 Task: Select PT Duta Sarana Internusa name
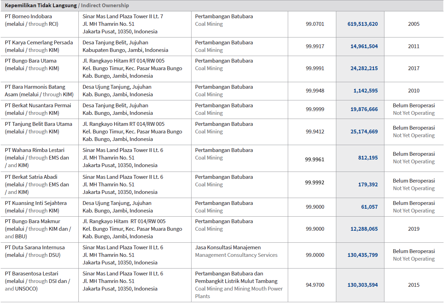(35, 248)
